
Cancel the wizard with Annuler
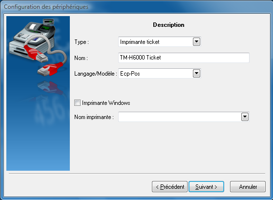click(x=248, y=187)
